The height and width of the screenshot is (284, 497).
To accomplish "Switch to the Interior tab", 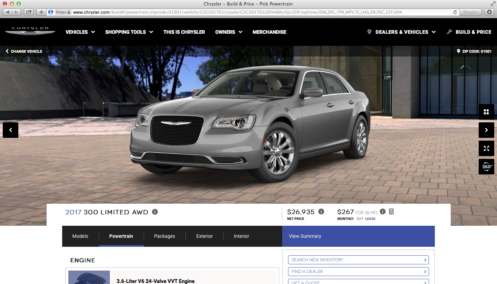I will (241, 236).
